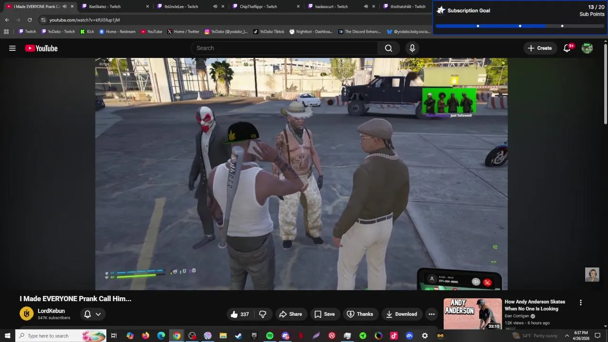Open weather widget showing 54°F
Image resolution: width=608 pixels, height=342 pixels.
536,336
